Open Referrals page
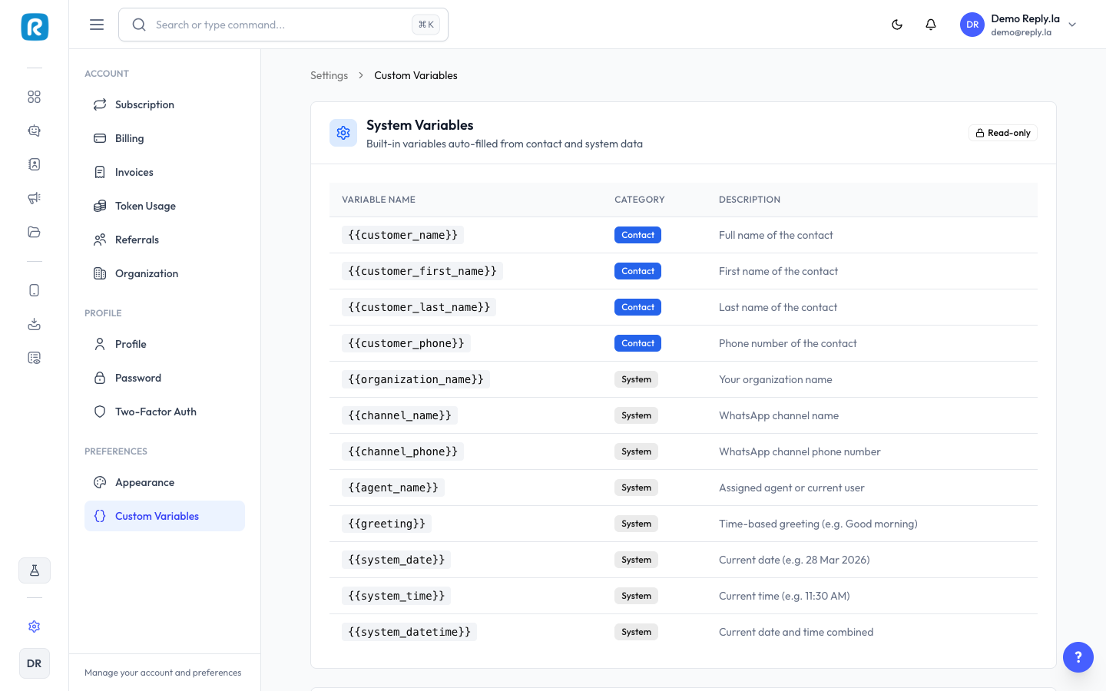The height and width of the screenshot is (691, 1106). coord(164,240)
